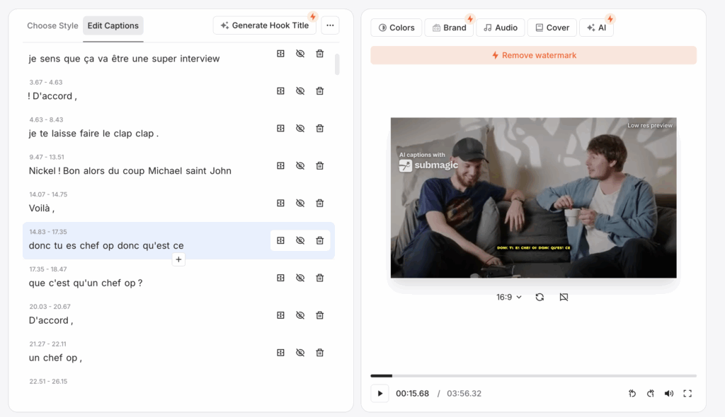
Task: Click the grid icon for 'Nickel ! Bon alors' caption
Action: 280,166
